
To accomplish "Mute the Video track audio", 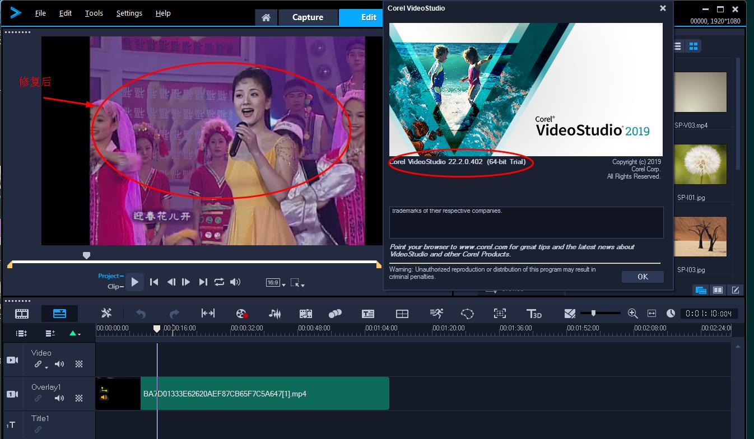I will click(x=59, y=365).
